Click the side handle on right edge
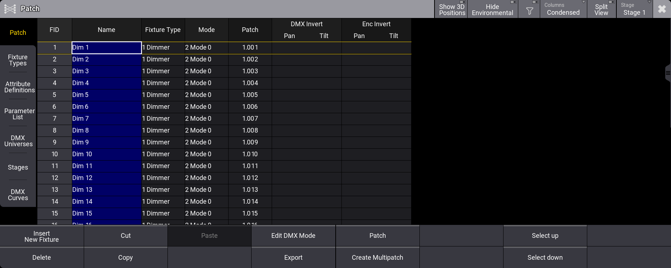671x268 pixels. 668,73
